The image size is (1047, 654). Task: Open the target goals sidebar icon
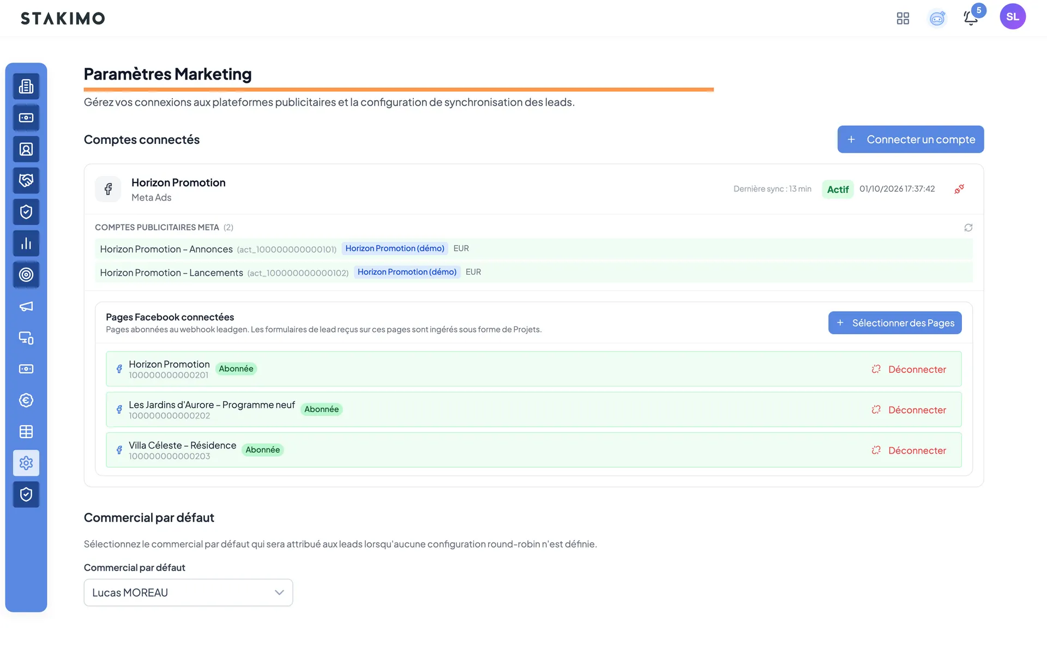(x=26, y=275)
